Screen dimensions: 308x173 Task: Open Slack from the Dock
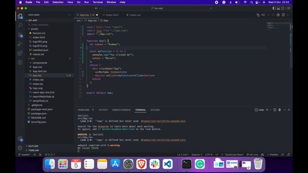click(154, 164)
